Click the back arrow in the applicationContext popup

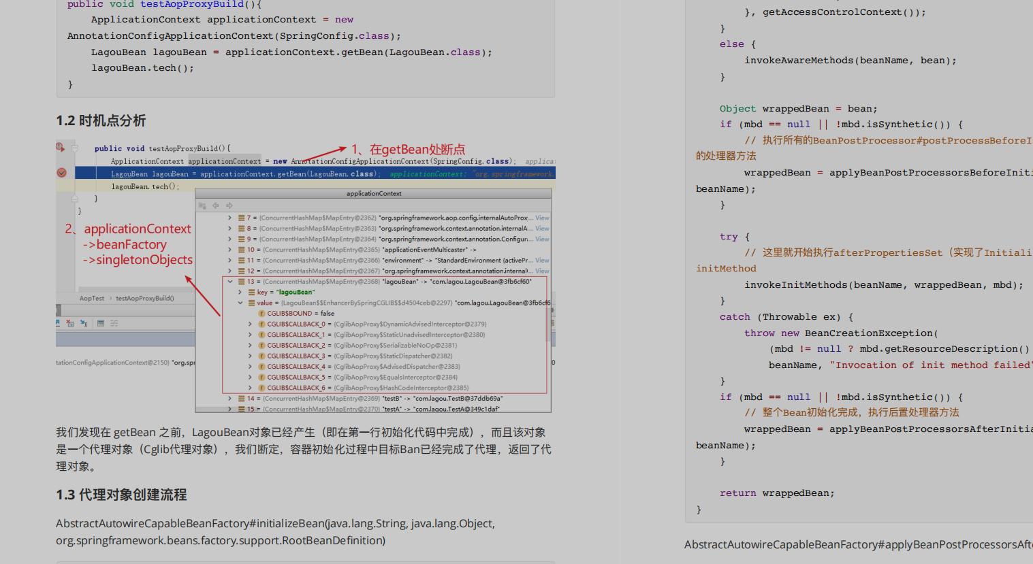[215, 205]
